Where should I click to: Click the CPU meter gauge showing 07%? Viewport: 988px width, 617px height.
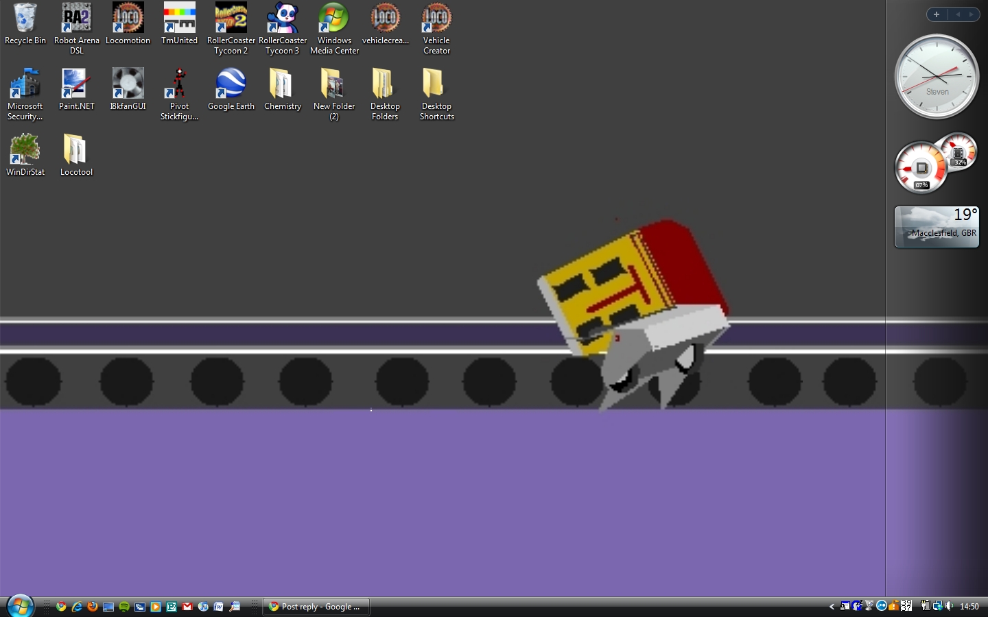(x=921, y=168)
